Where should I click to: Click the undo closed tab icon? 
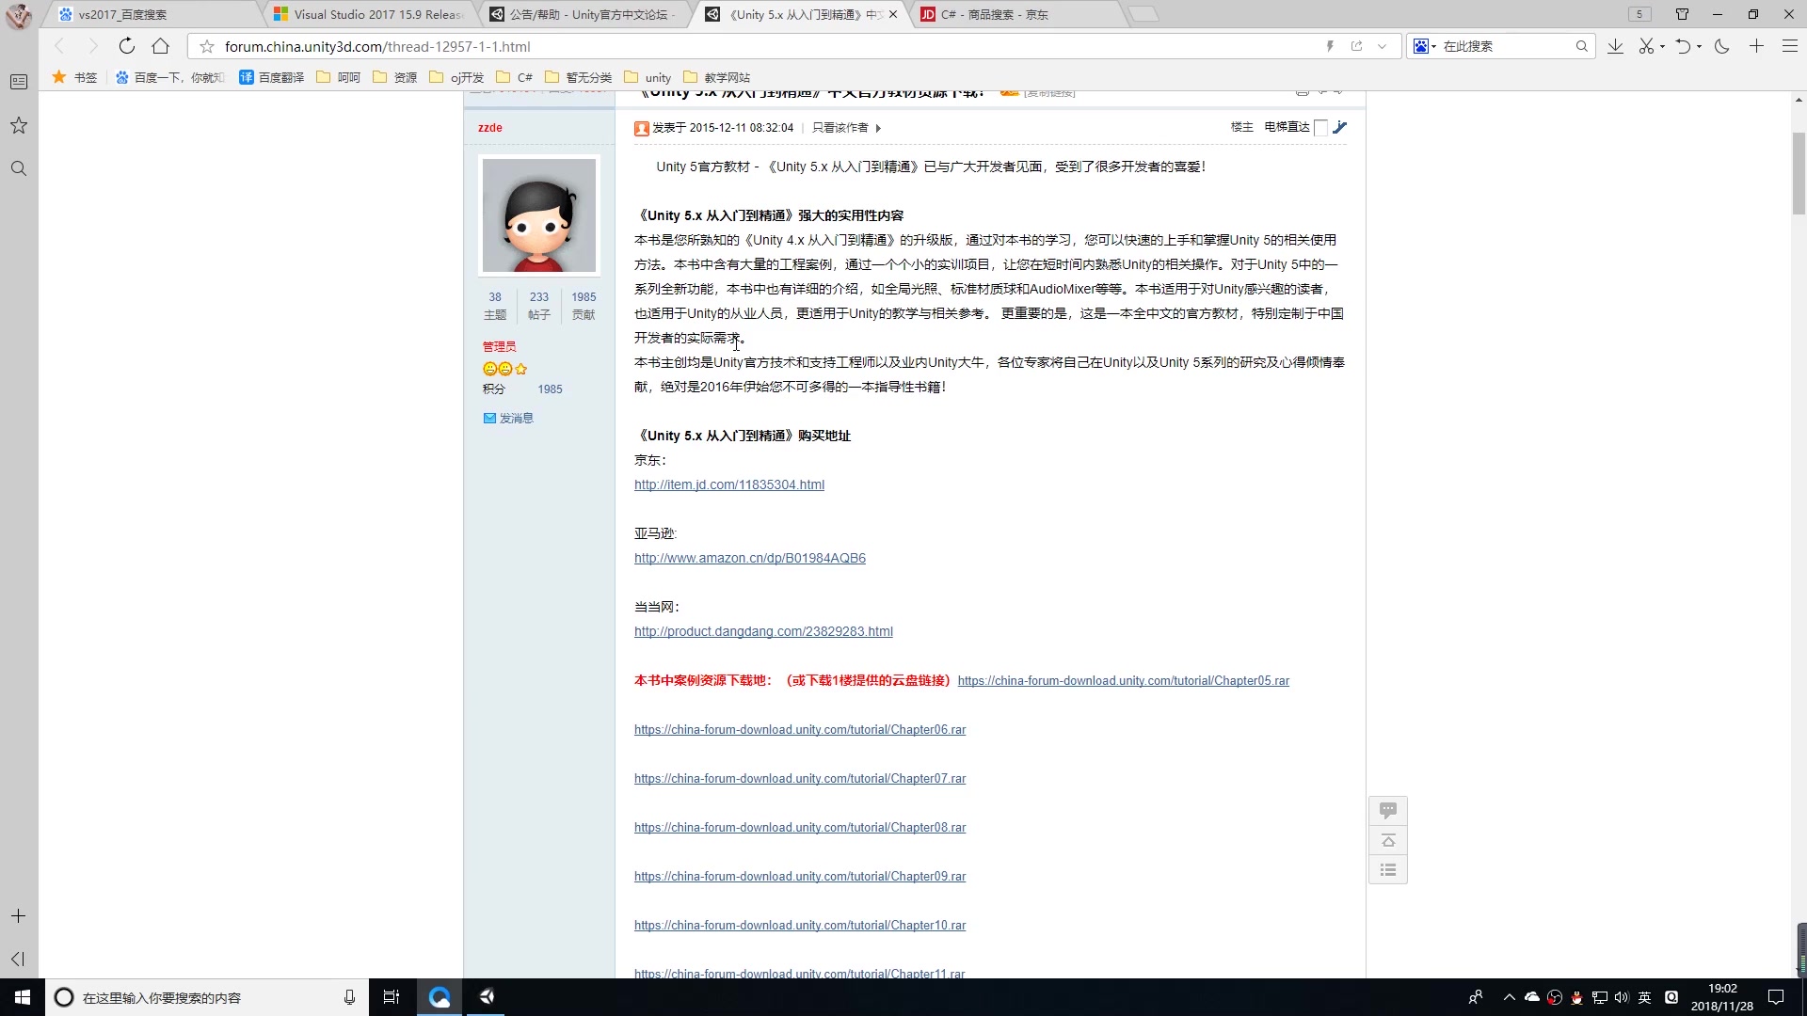coord(1683,46)
